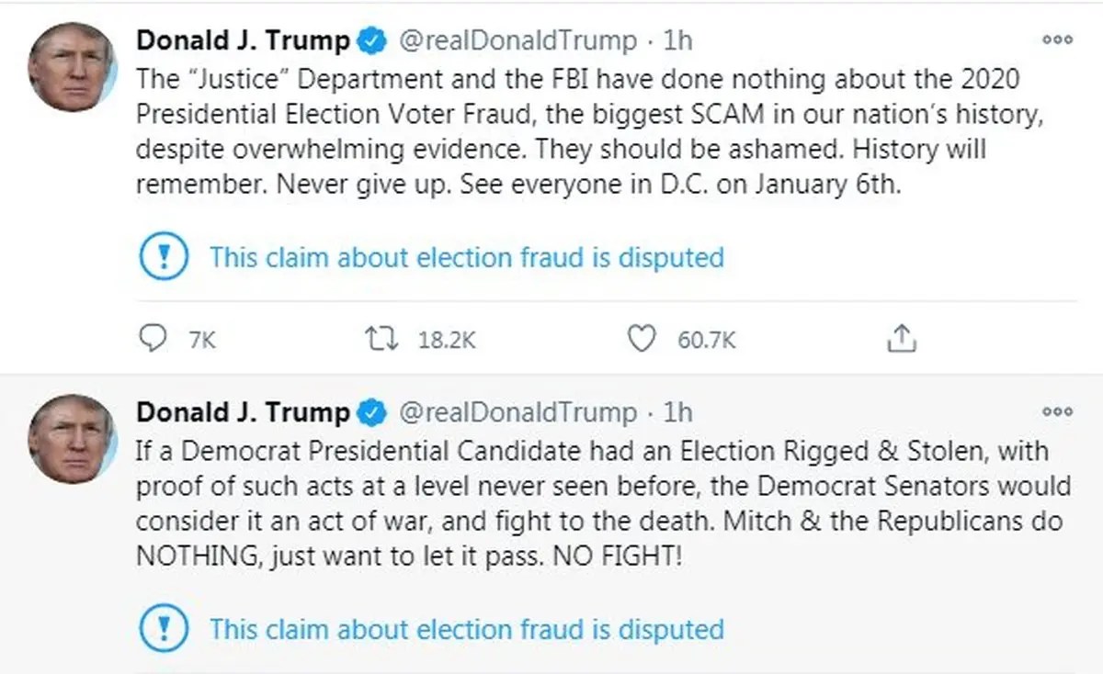Click the 1h timestamp on the first tweet
Image resolution: width=1103 pixels, height=674 pixels.
click(678, 41)
